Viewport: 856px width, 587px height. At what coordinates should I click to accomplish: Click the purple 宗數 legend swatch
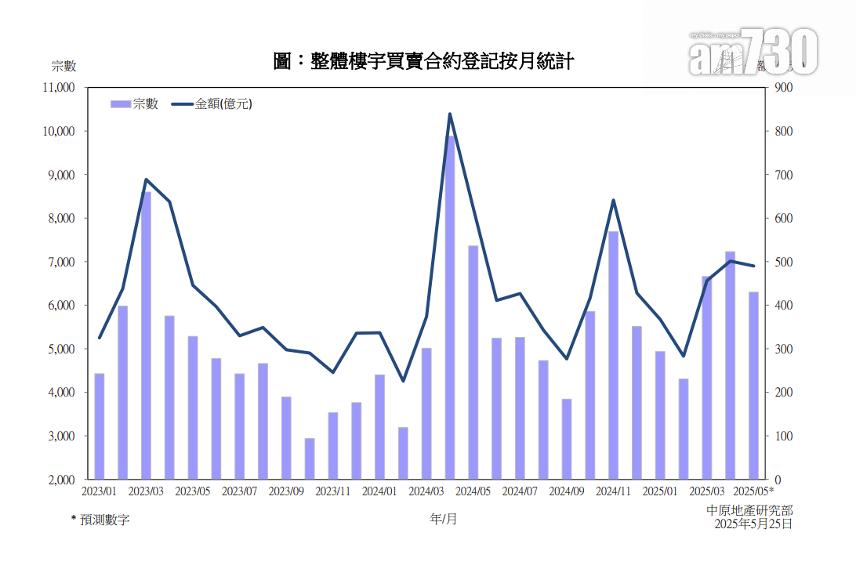(120, 104)
